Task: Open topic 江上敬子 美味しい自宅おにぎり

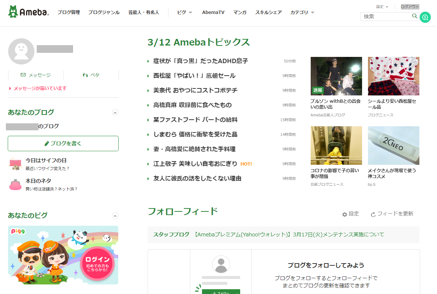Action: click(195, 164)
